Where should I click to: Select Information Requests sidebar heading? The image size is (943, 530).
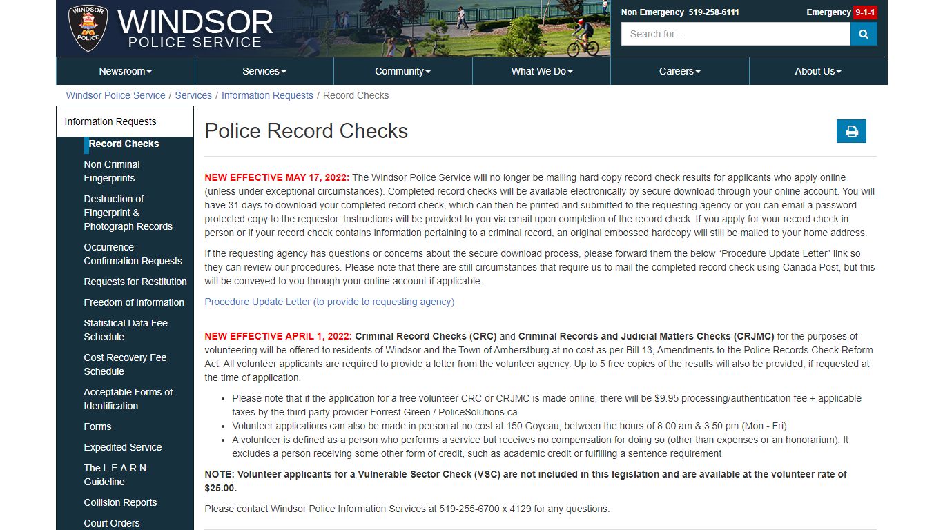[x=125, y=121]
